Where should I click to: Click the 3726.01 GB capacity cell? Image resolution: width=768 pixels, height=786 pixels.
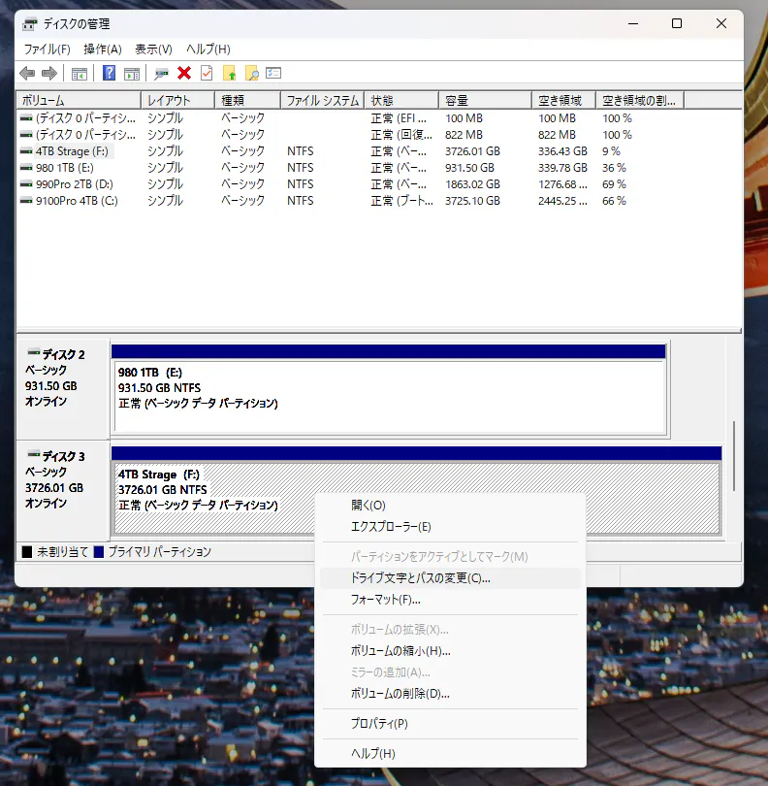coord(472,151)
